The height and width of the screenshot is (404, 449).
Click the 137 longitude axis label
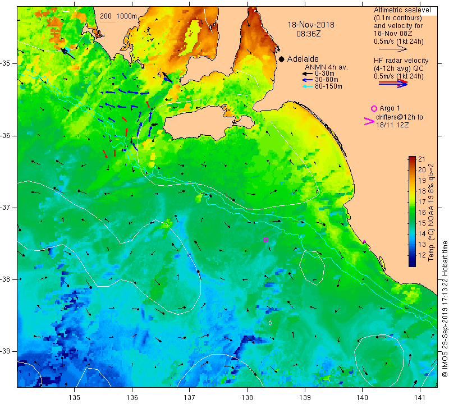(189, 398)
